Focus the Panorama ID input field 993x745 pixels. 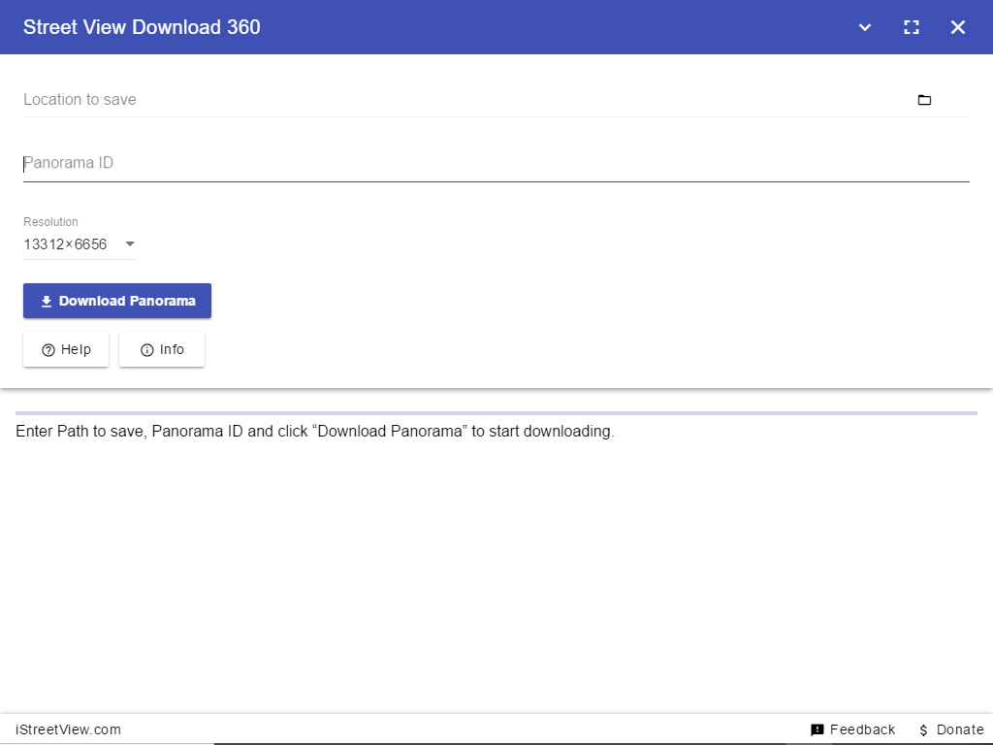(x=496, y=163)
